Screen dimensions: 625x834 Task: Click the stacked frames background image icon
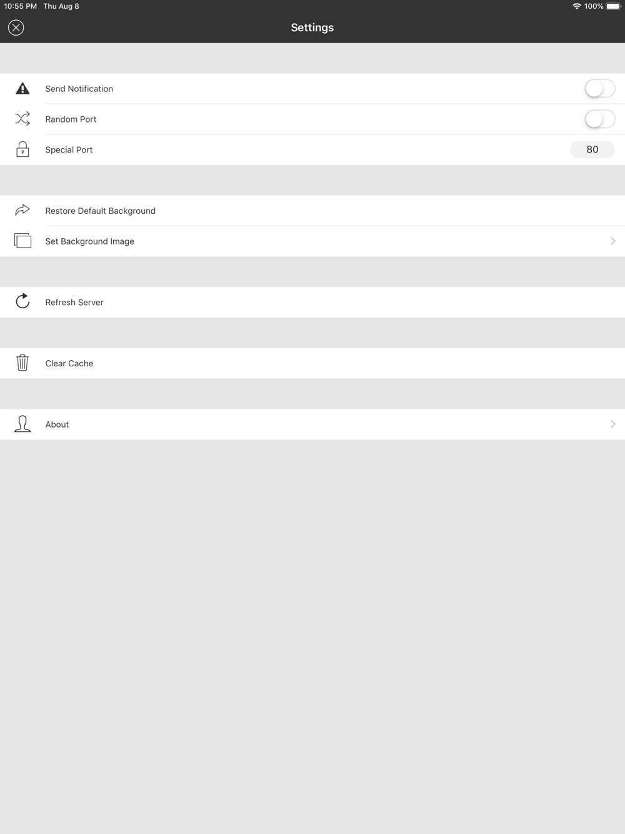click(x=22, y=241)
